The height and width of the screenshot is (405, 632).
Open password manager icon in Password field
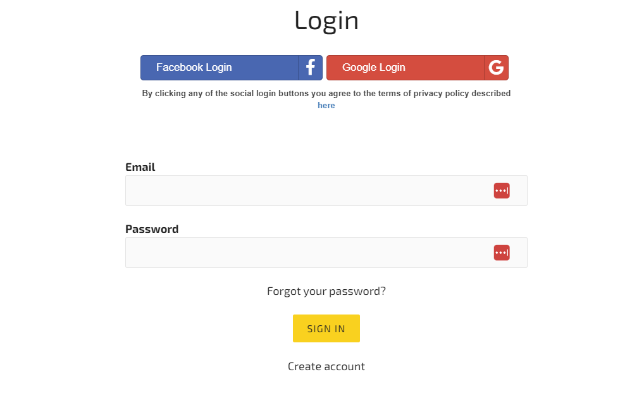point(502,252)
